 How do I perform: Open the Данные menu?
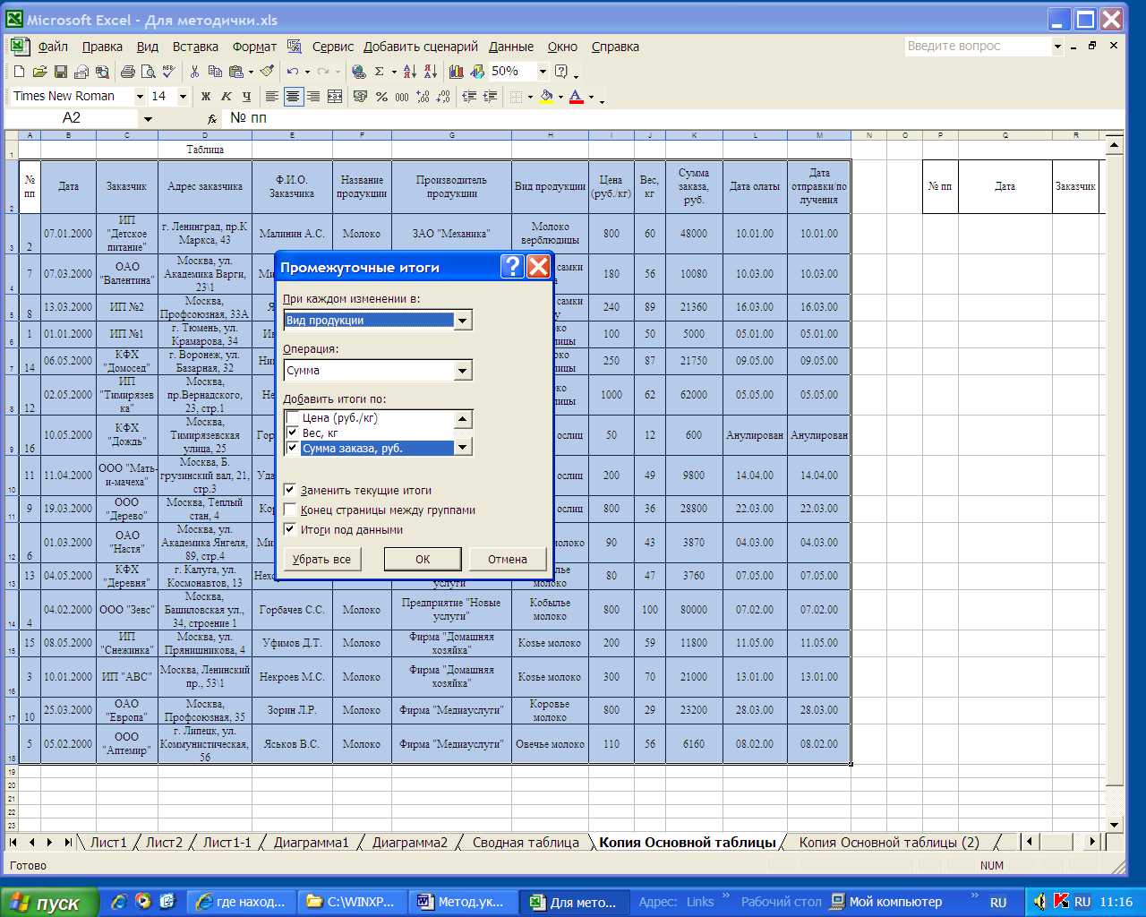pos(511,47)
